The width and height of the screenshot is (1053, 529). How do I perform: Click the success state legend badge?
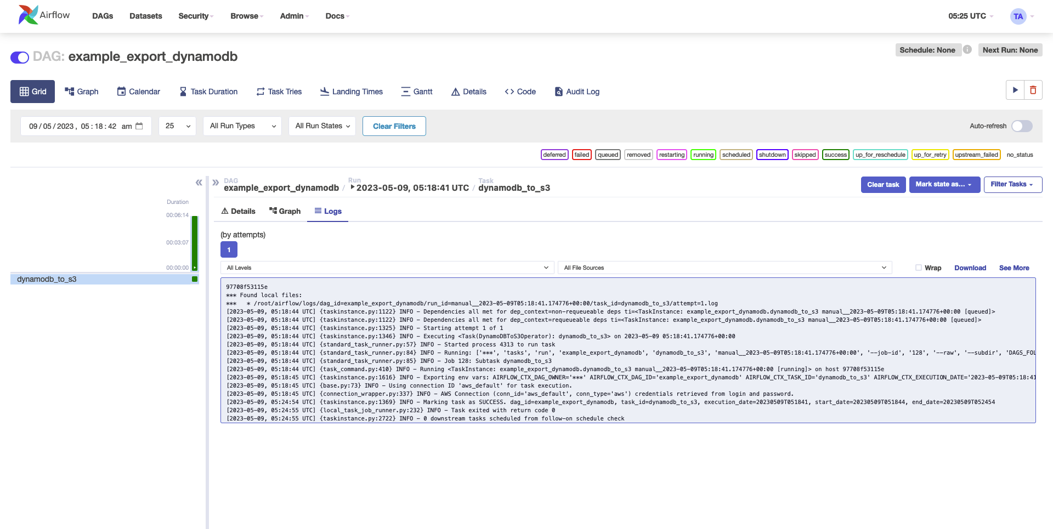click(836, 155)
